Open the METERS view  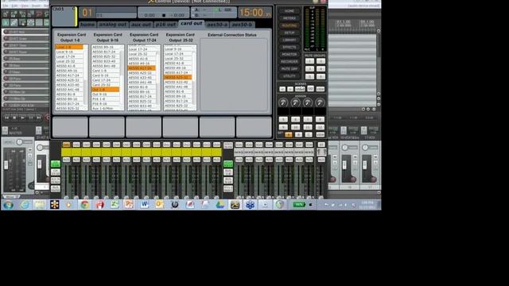pos(289,18)
